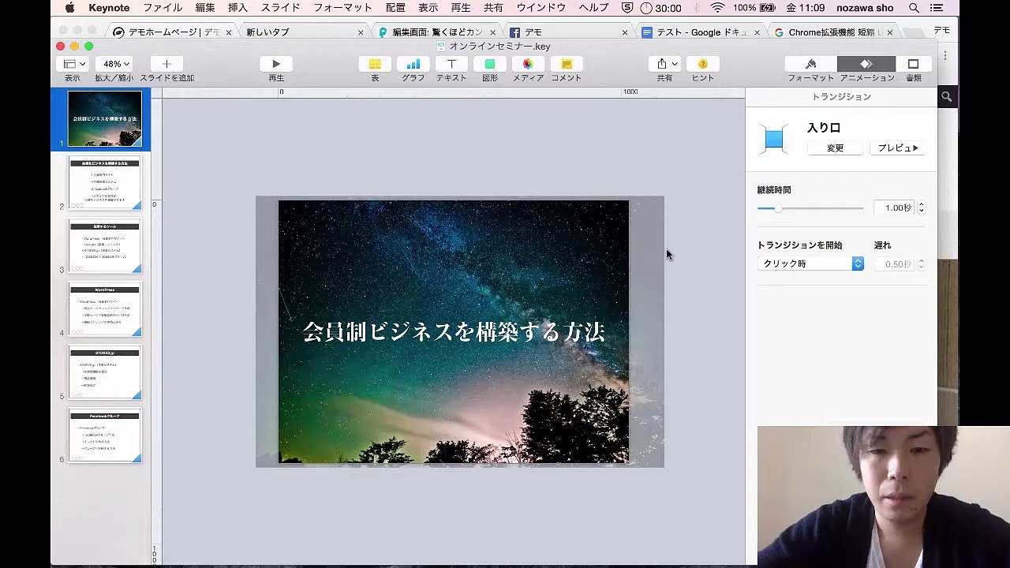Select slide 3 thumbnail

point(104,246)
